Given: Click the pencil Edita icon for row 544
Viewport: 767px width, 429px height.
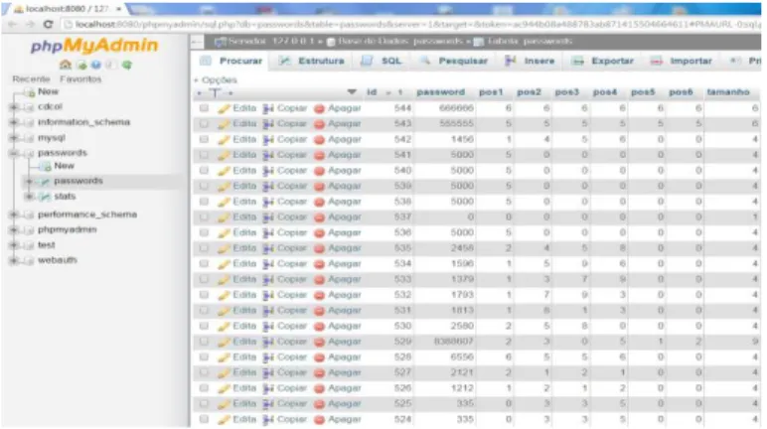Looking at the screenshot, I should (224, 108).
